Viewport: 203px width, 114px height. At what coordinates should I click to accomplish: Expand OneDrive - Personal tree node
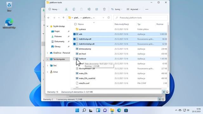coord(48,53)
